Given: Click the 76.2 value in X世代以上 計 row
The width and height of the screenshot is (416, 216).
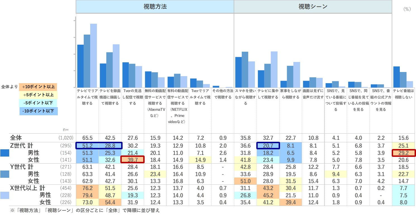Looking at the screenshot, I should [87, 188].
